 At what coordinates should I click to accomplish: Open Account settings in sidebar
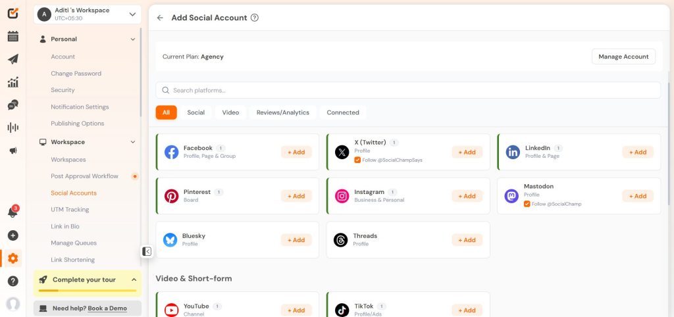pyautogui.click(x=63, y=57)
